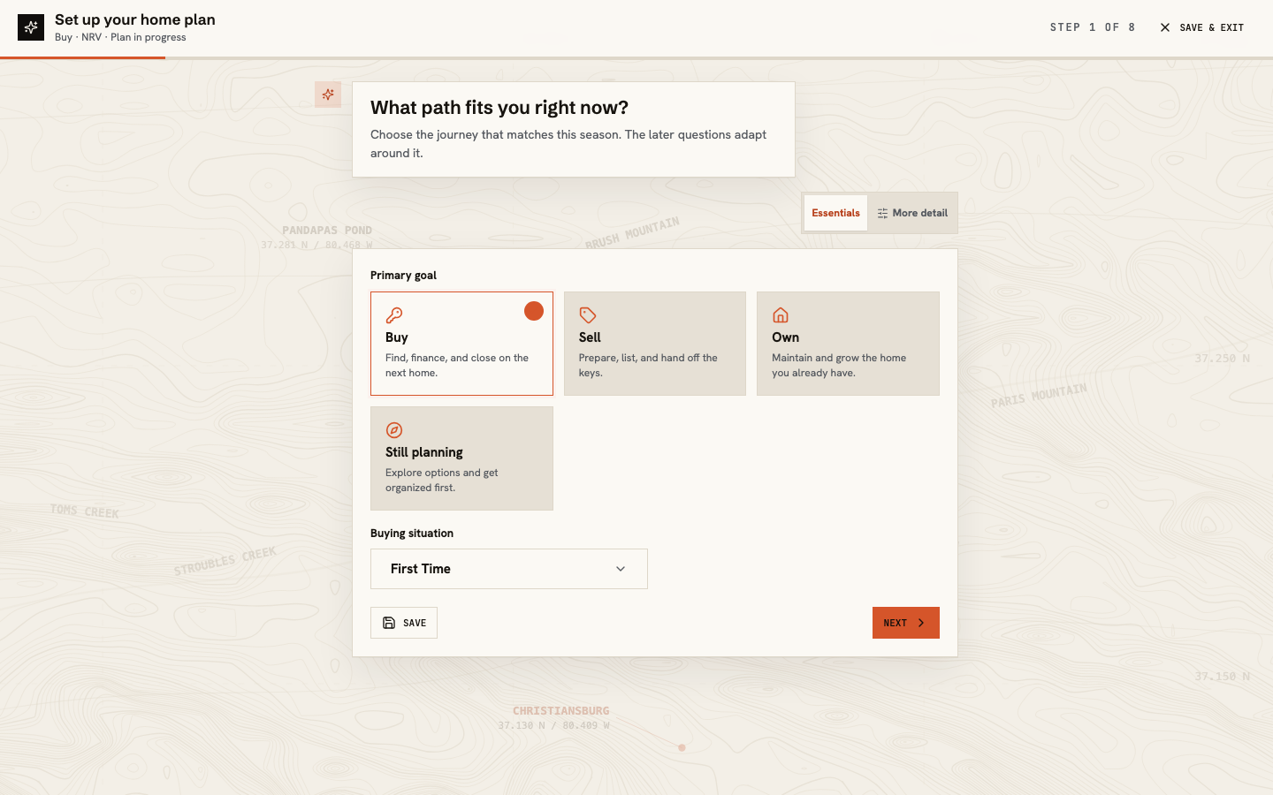This screenshot has width=1273, height=795.
Task: Click the key icon on Buy card
Action: (x=394, y=315)
